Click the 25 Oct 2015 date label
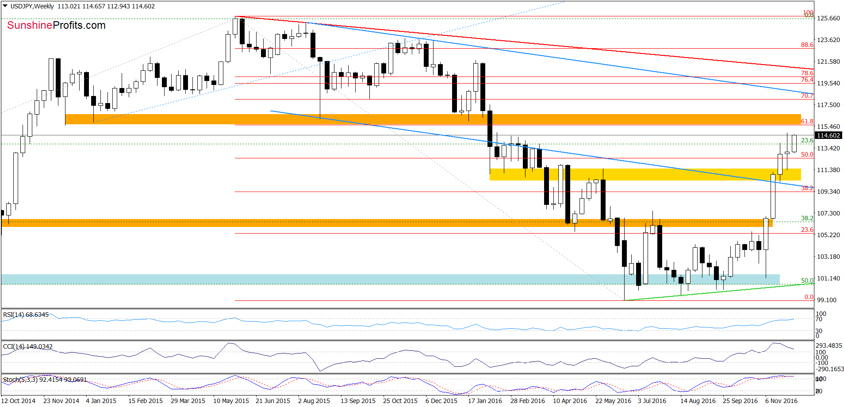The height and width of the screenshot is (407, 844). pos(400,401)
